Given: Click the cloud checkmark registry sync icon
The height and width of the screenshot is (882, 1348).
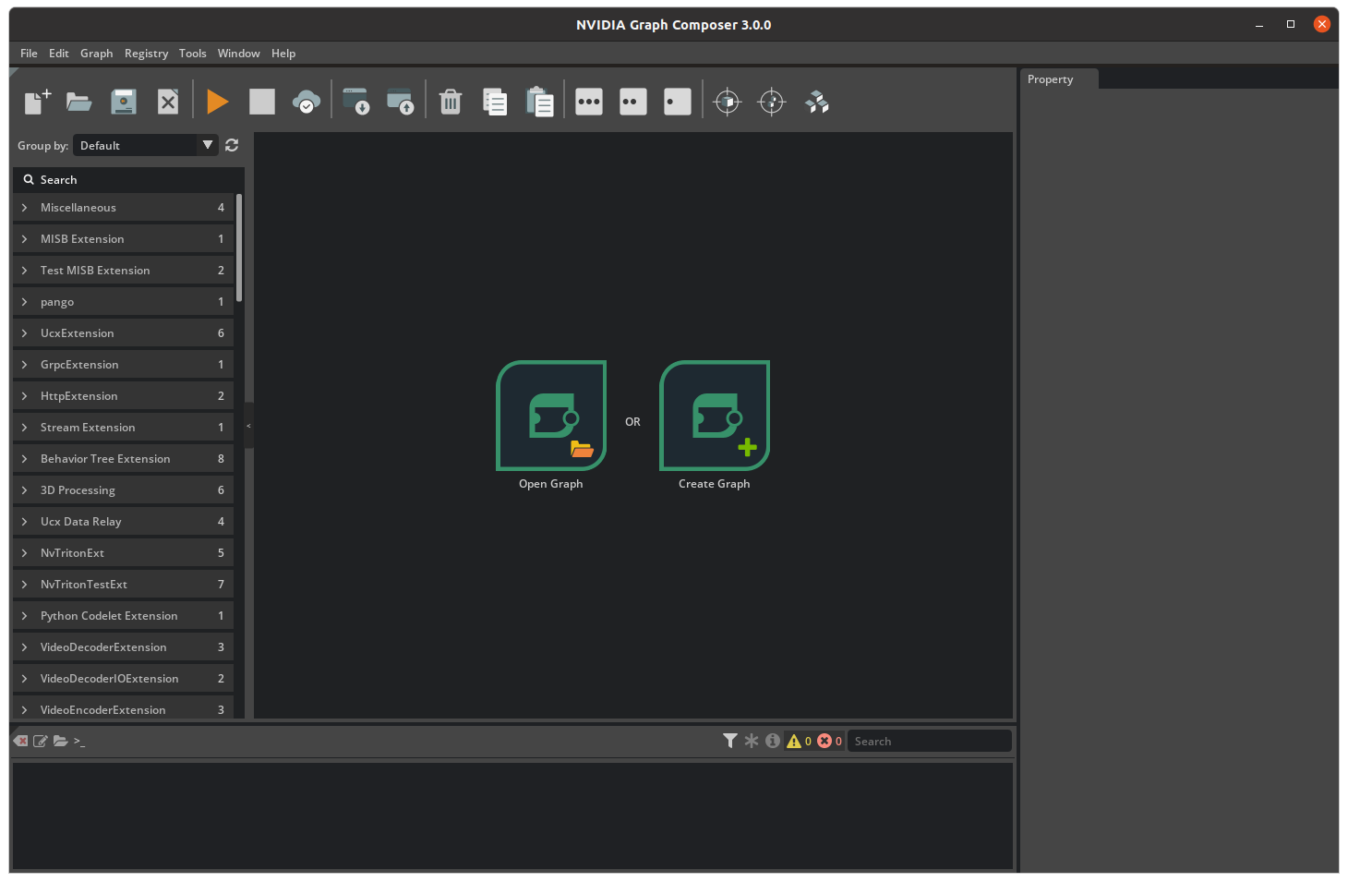Looking at the screenshot, I should (x=307, y=102).
